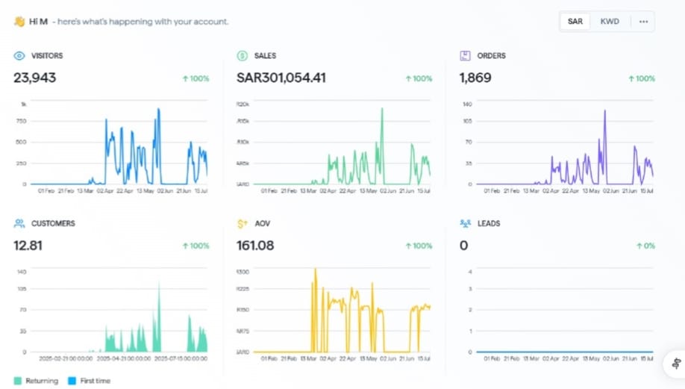The height and width of the screenshot is (389, 685).
Task: Click the tallest peak in Sales chart
Action: click(382, 110)
